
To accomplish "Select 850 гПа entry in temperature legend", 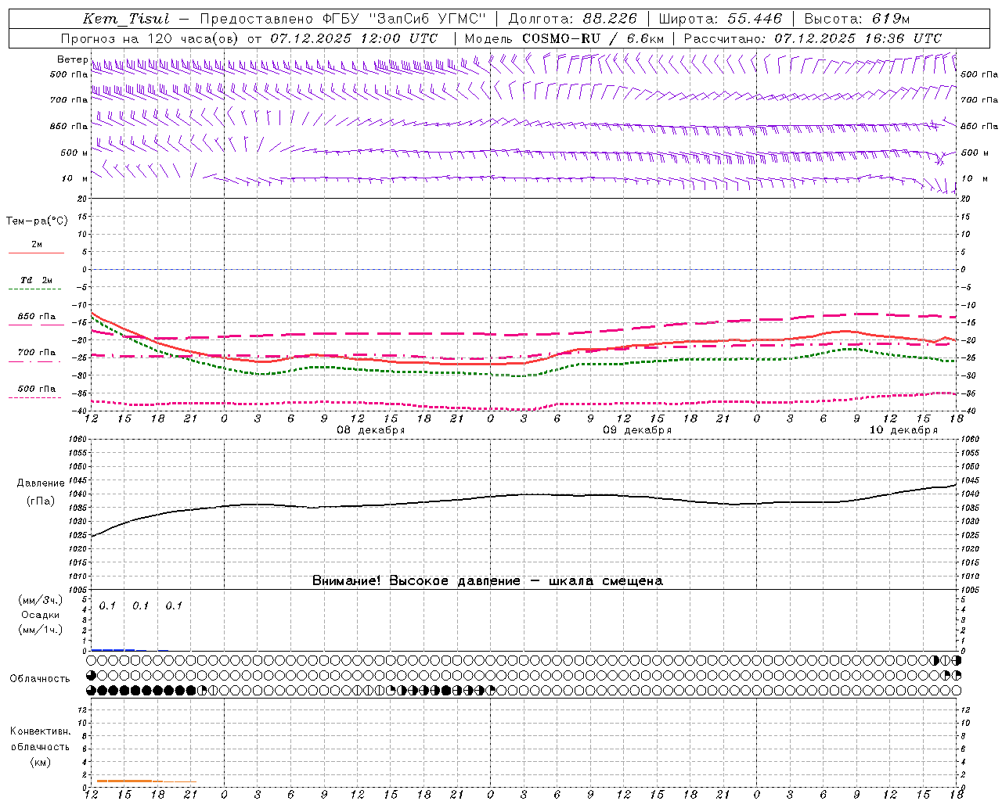I will (x=37, y=317).
